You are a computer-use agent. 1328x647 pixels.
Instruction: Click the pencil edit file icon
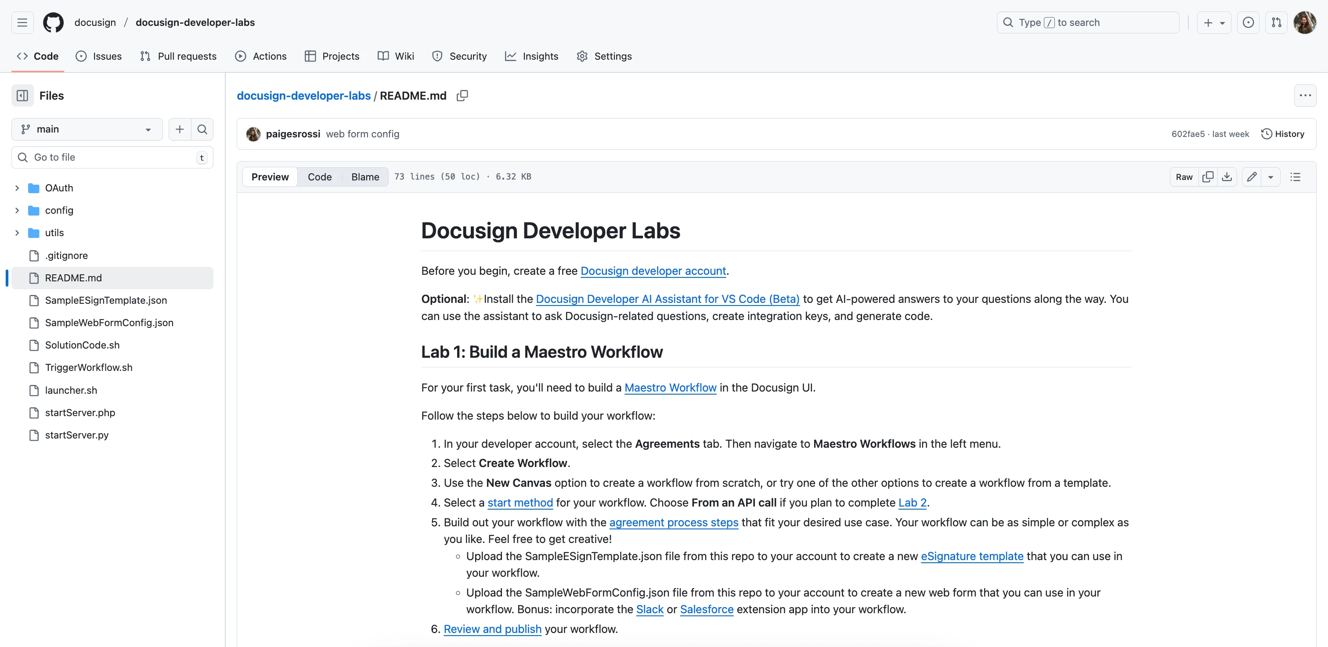(1251, 177)
